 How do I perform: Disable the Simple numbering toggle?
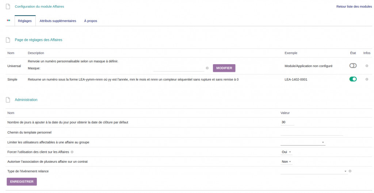pyautogui.click(x=353, y=79)
